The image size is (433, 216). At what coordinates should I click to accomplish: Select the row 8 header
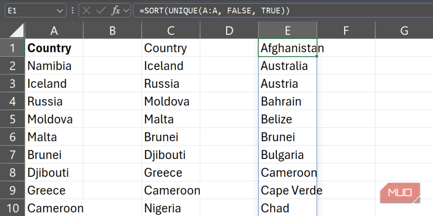point(12,172)
